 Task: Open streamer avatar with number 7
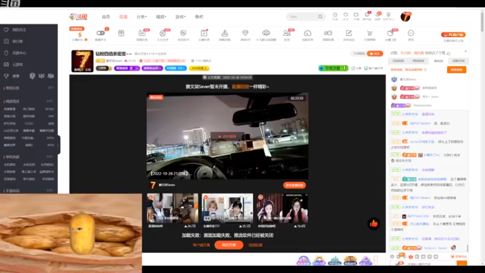[82, 61]
